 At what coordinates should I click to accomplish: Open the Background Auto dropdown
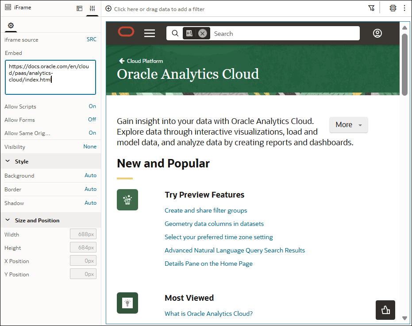pos(90,175)
